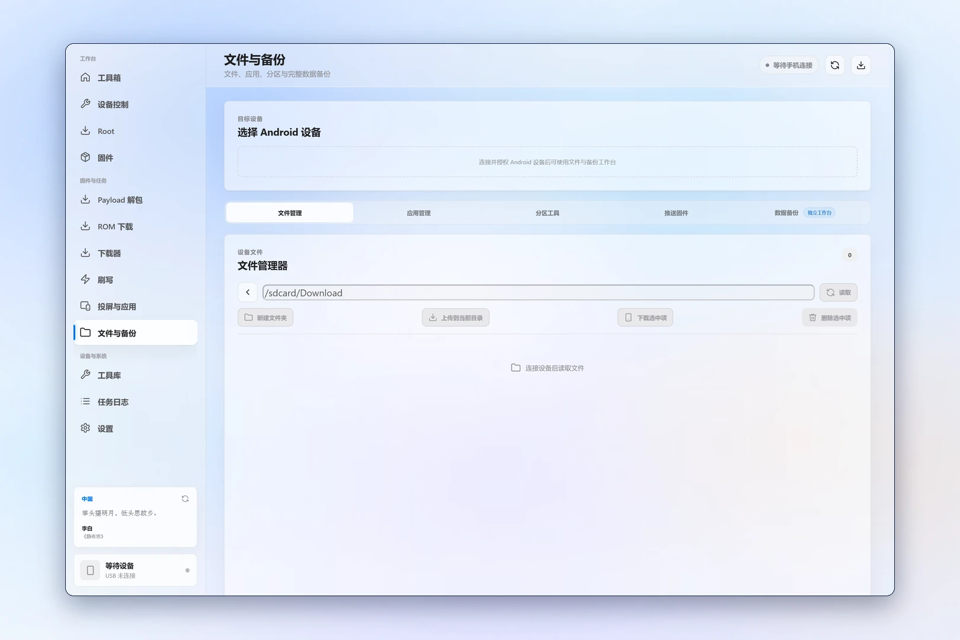Screen dimensions: 960x640
Task: Click the file count badge 0
Action: click(849, 255)
